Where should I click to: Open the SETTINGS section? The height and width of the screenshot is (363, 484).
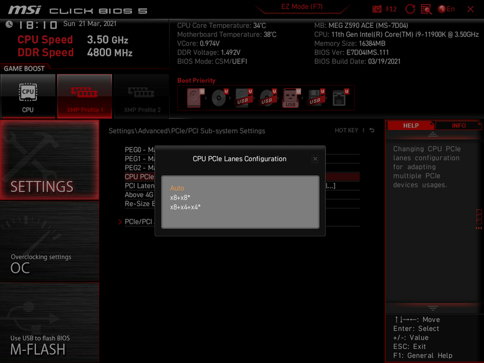click(50, 159)
